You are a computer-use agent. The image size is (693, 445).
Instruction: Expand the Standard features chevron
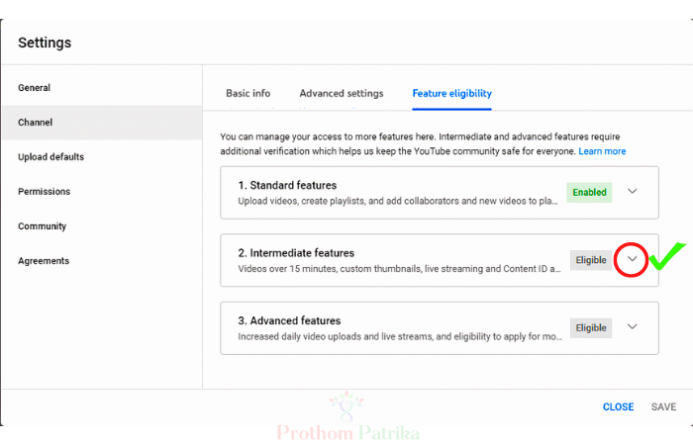(x=632, y=191)
